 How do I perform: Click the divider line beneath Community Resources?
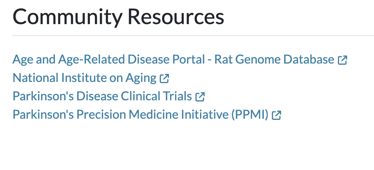pos(193,36)
